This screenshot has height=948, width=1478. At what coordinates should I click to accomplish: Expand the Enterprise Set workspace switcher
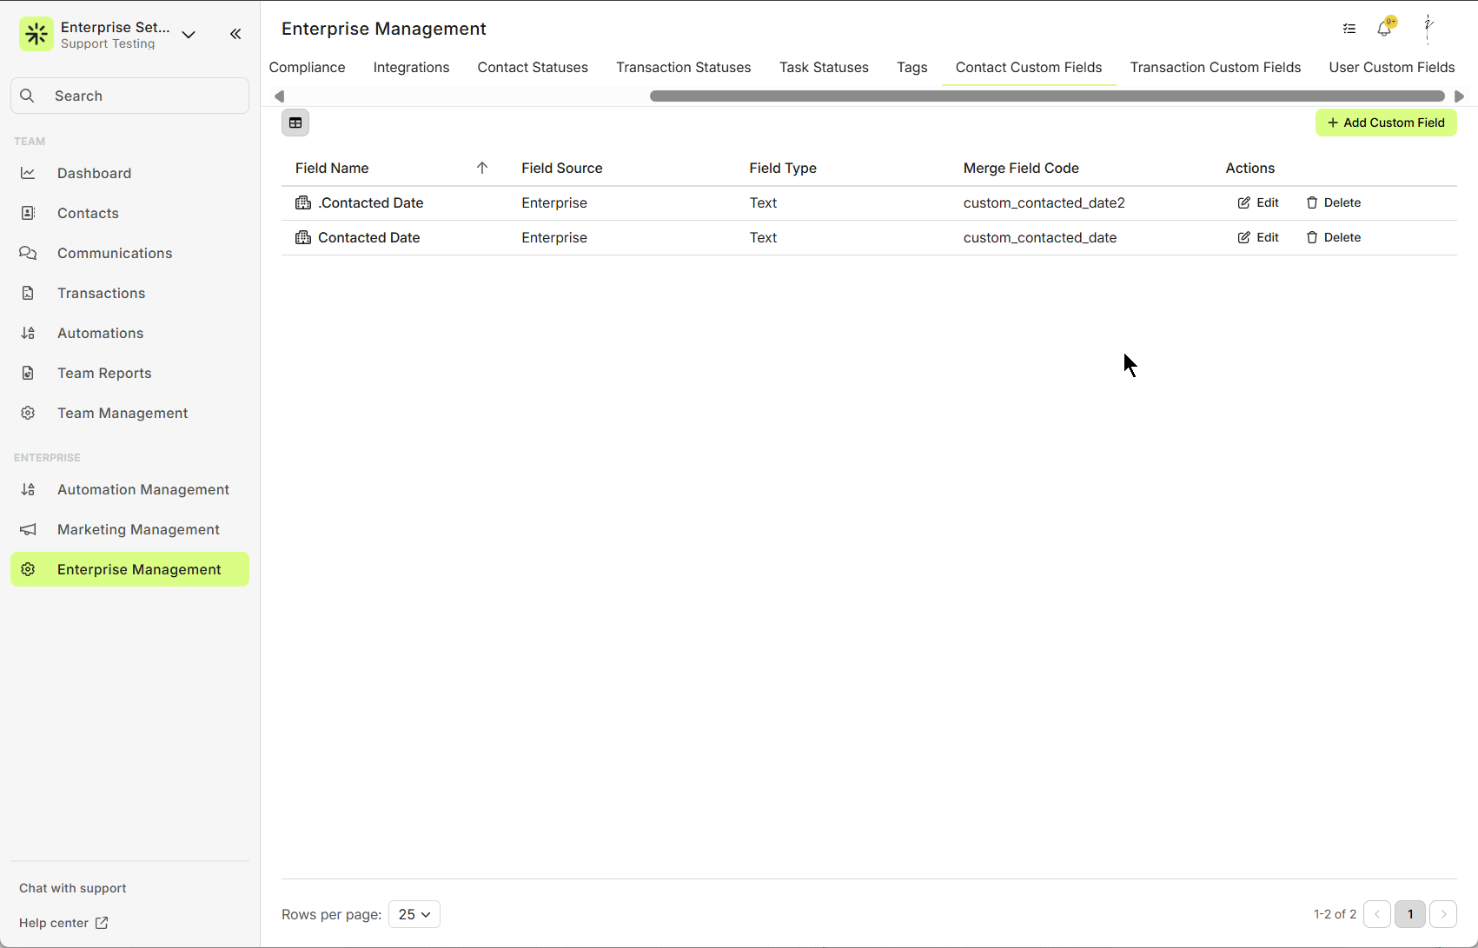[189, 35]
